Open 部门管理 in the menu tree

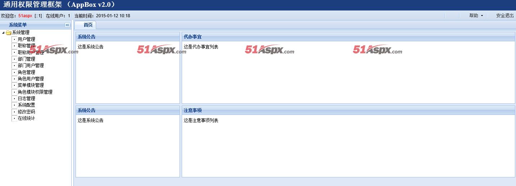point(27,59)
